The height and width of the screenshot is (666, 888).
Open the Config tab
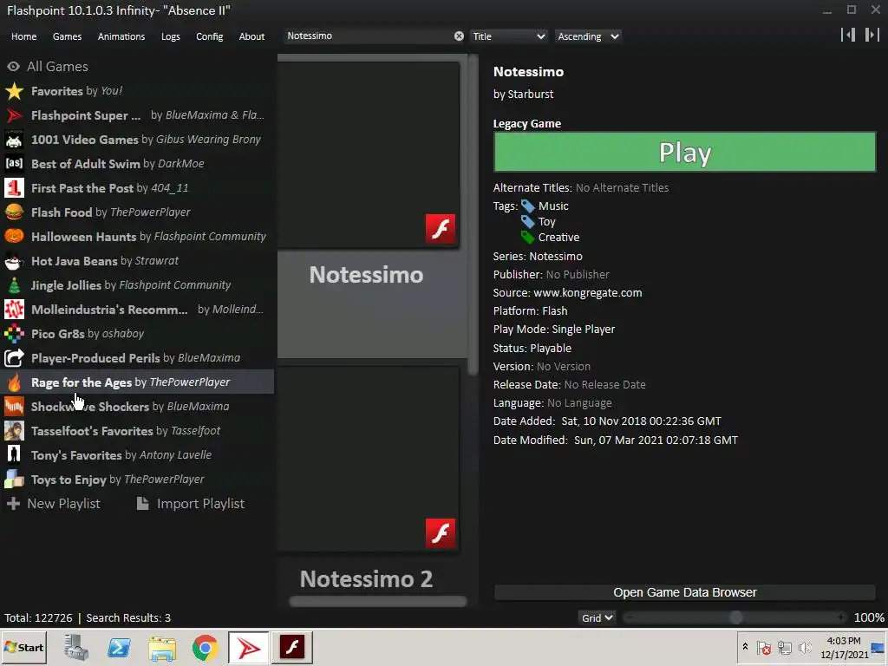tap(210, 36)
